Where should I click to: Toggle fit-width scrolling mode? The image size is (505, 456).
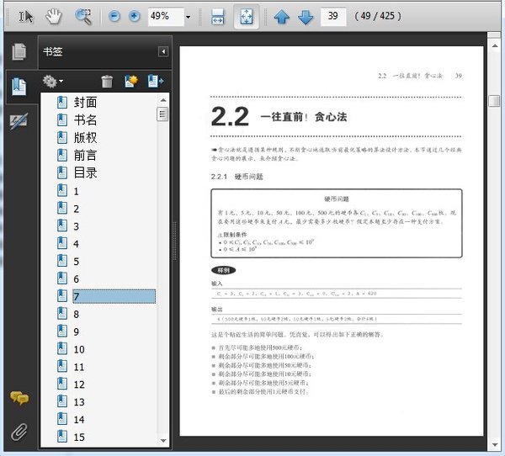coord(218,16)
